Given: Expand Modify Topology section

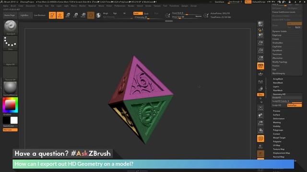Looking at the screenshot, I should [x=280, y=62].
